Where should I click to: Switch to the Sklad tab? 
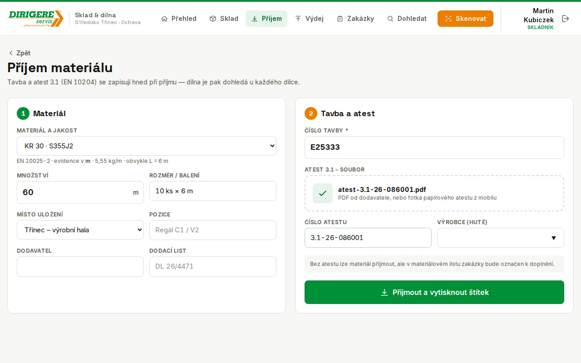[x=224, y=19]
